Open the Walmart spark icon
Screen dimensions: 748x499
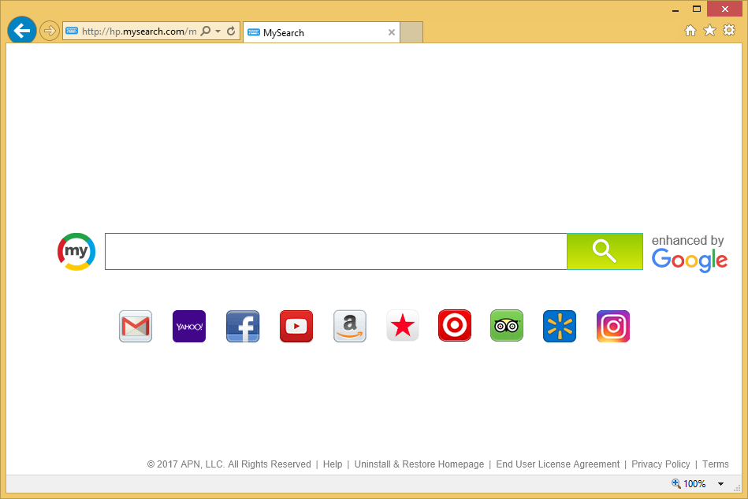coord(560,326)
